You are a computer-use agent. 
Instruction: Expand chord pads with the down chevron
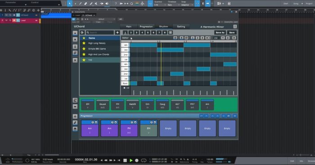(x=75, y=107)
